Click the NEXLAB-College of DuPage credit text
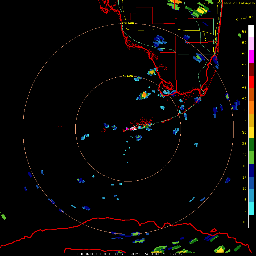The width and height of the screenshot is (256, 256). pyautogui.click(x=229, y=3)
